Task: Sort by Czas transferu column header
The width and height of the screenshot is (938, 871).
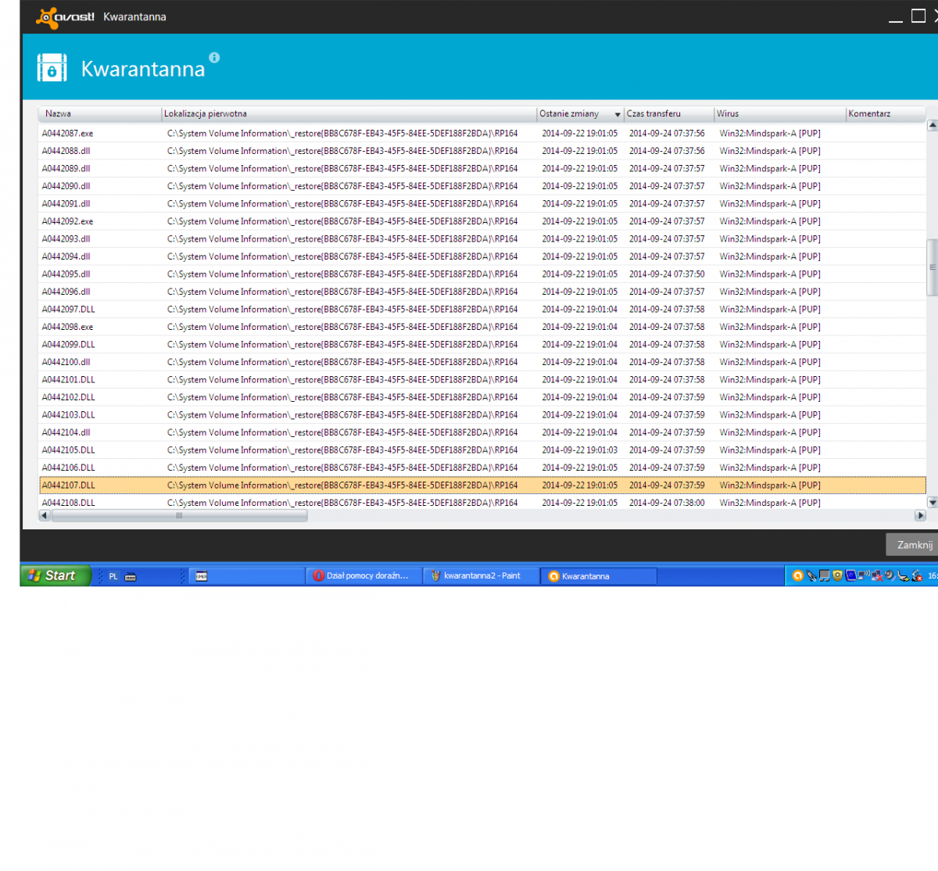Action: [x=669, y=114]
